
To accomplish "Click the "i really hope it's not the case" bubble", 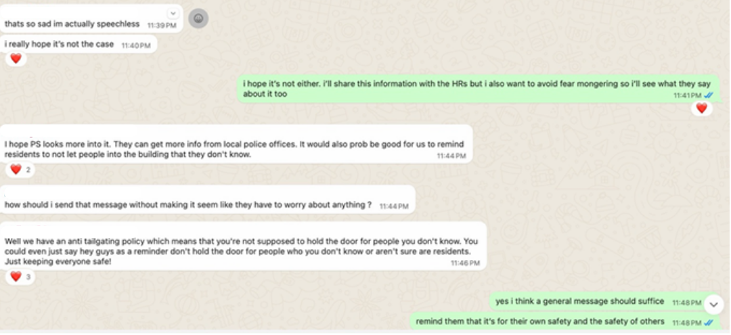I will click(x=60, y=45).
